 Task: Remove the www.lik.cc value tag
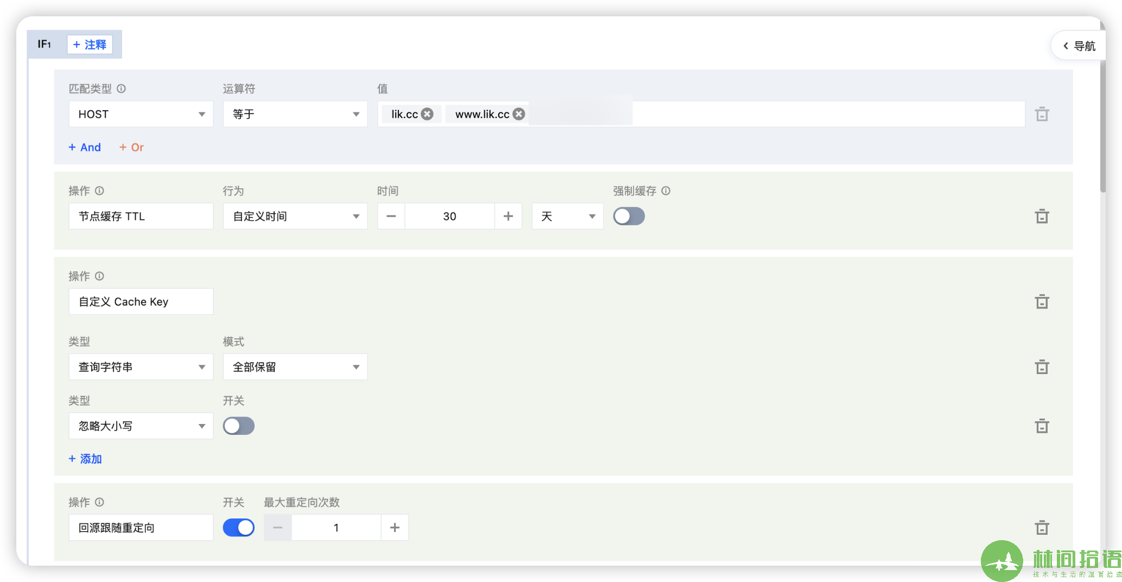519,114
